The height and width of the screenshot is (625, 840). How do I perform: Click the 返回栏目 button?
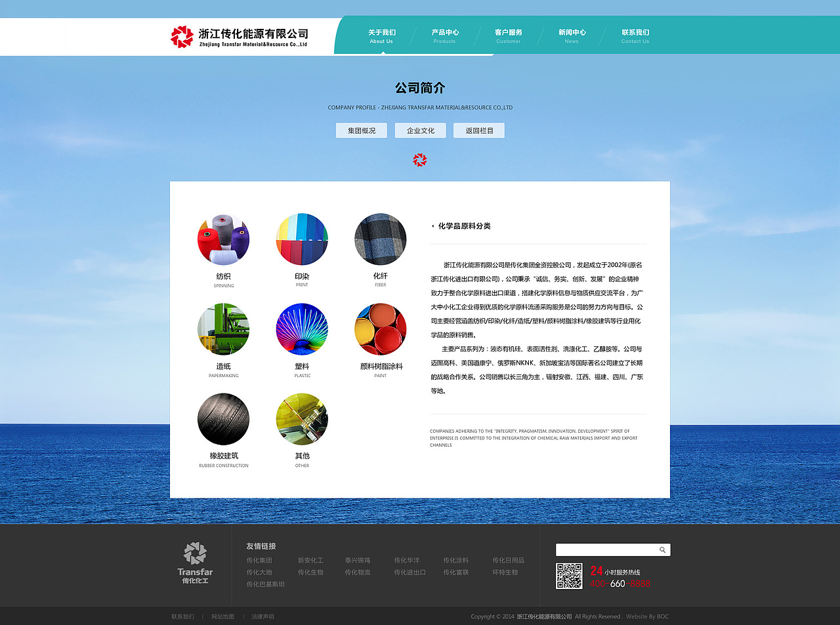pos(479,131)
